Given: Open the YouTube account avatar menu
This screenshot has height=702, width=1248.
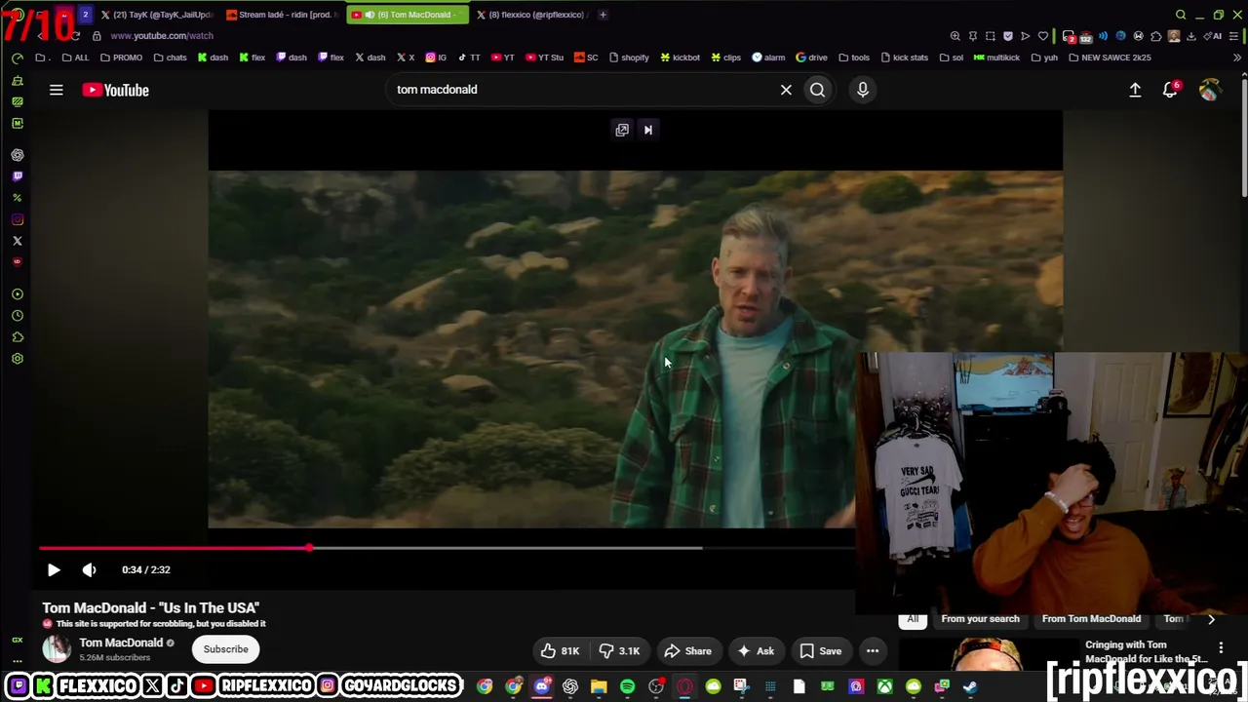Looking at the screenshot, I should pyautogui.click(x=1209, y=90).
